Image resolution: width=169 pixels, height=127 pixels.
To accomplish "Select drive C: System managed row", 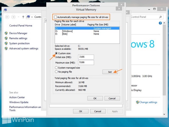I will click(87, 28).
